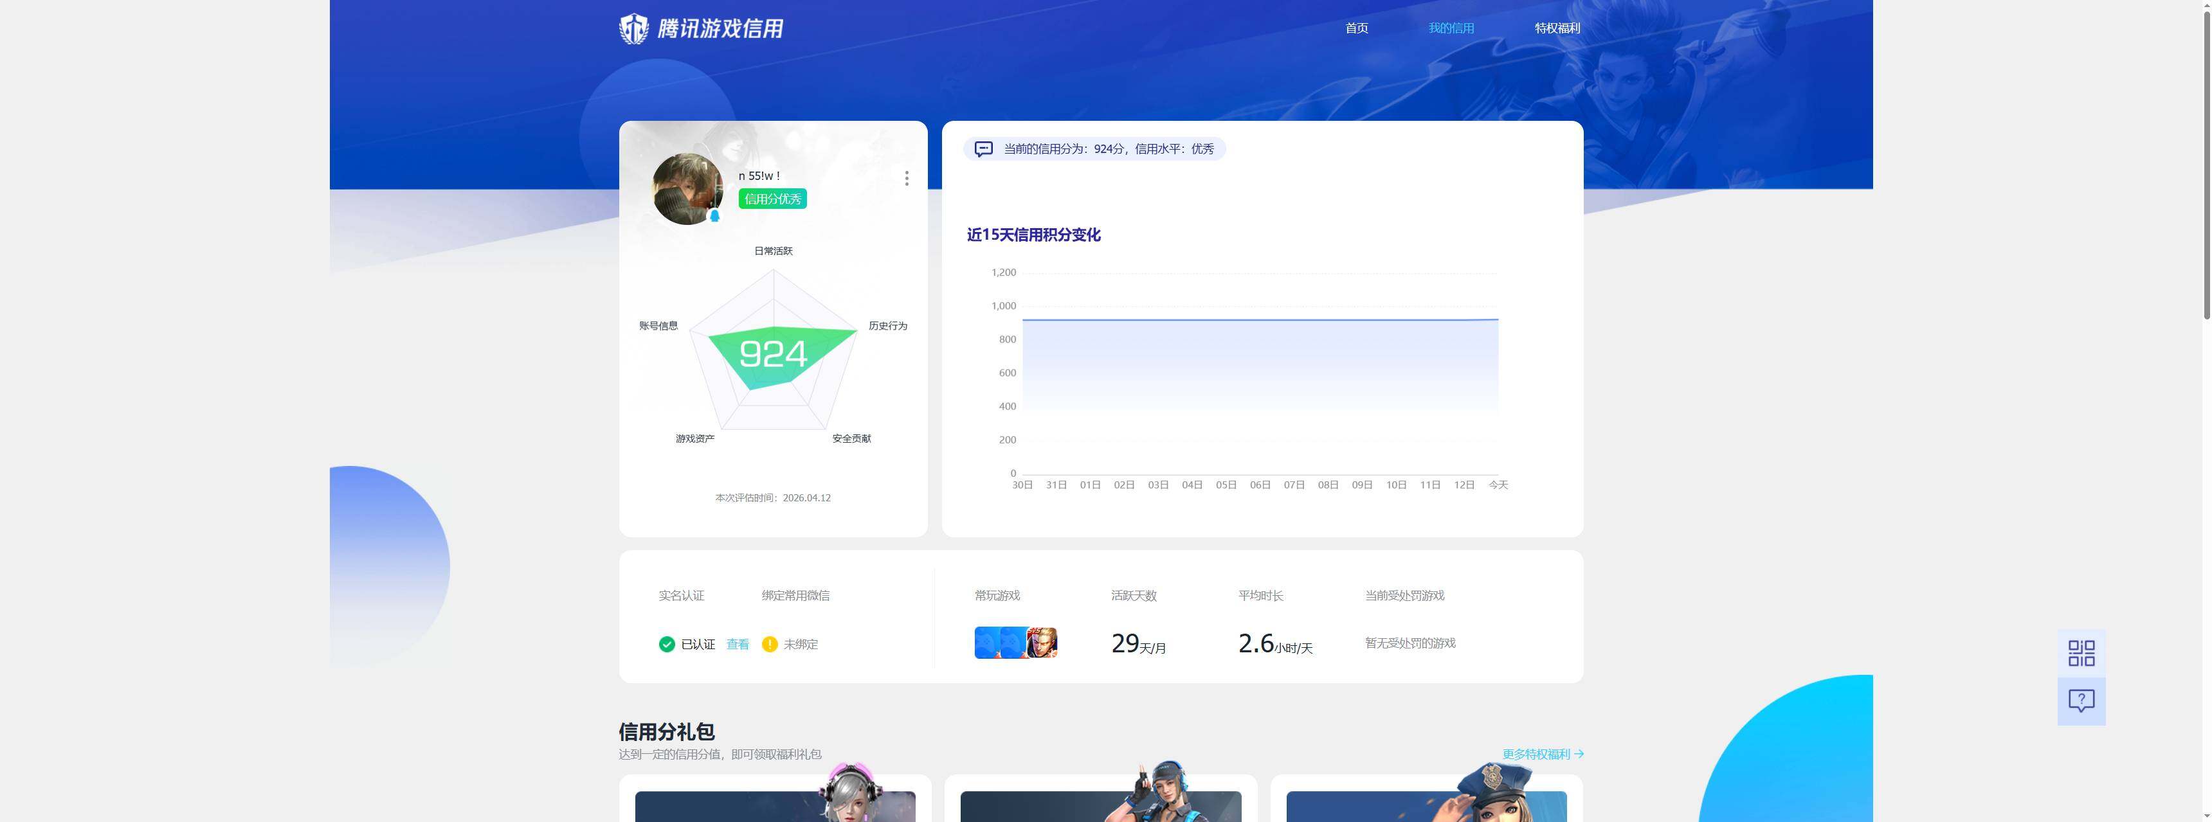Image resolution: width=2212 pixels, height=822 pixels.
Task: Click the yellow warning icon beside 未绑定
Action: 770,643
